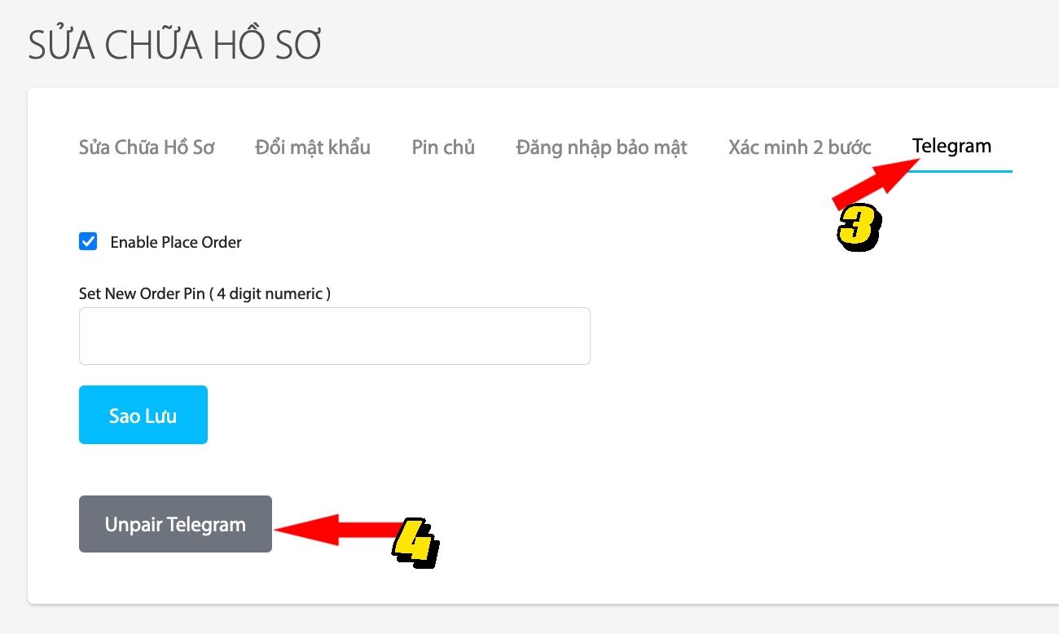Open the Sửa Chữa Hồ Sơ tab

(x=147, y=147)
